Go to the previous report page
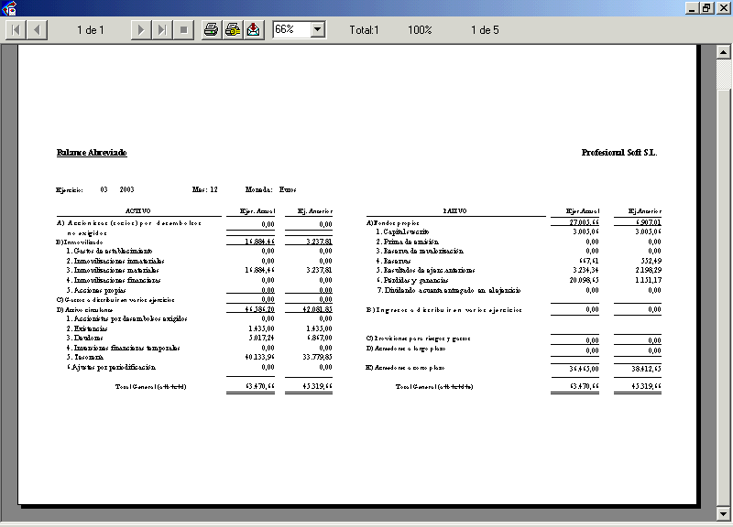This screenshot has width=733, height=527. click(38, 29)
